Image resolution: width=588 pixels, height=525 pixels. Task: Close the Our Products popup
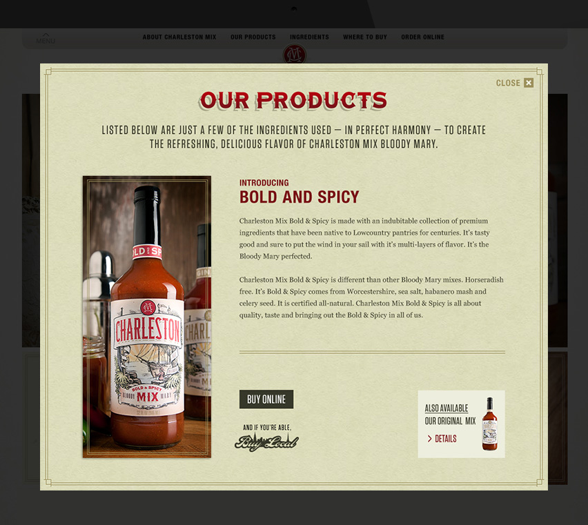click(x=515, y=83)
